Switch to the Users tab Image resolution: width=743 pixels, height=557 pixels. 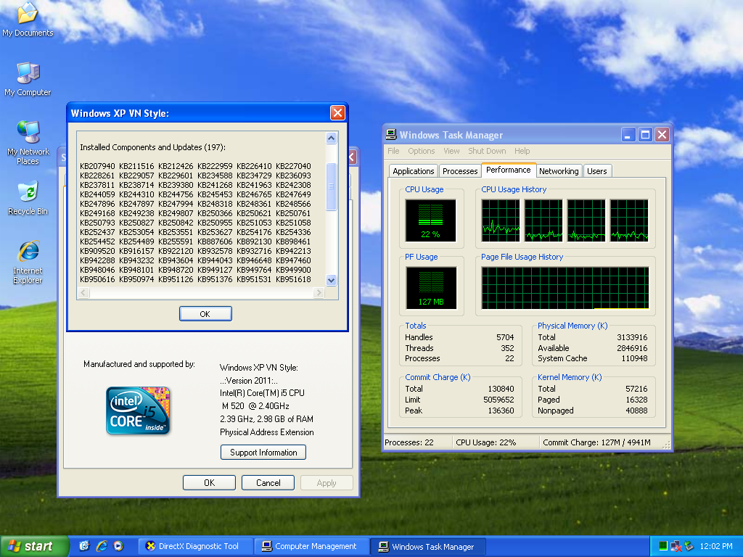click(x=596, y=171)
